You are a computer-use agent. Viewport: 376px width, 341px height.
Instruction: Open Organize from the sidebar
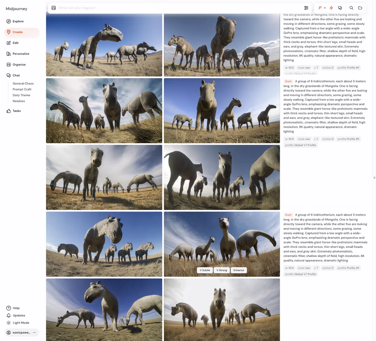click(16, 65)
